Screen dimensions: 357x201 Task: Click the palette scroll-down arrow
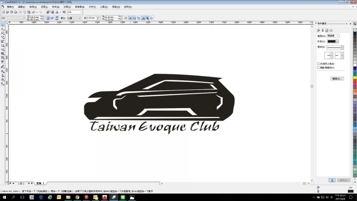[x=355, y=179]
